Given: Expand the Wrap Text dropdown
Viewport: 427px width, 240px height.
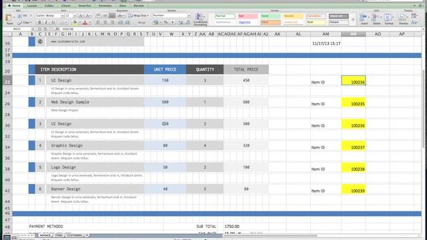Looking at the screenshot, I should (148, 16).
